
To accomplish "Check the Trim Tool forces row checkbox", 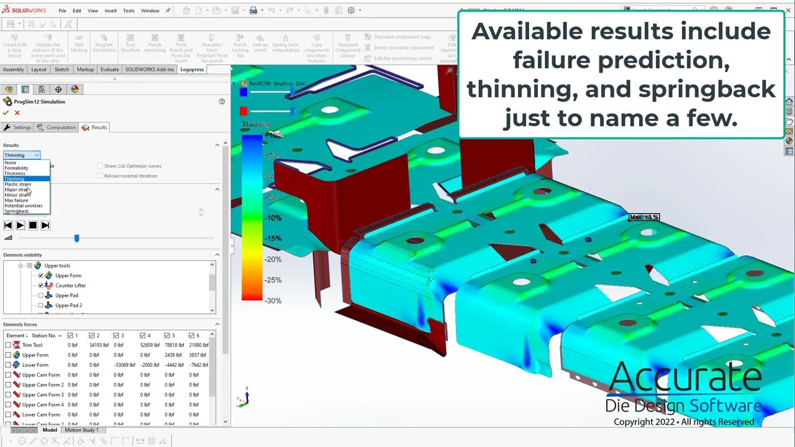I will (x=8, y=345).
